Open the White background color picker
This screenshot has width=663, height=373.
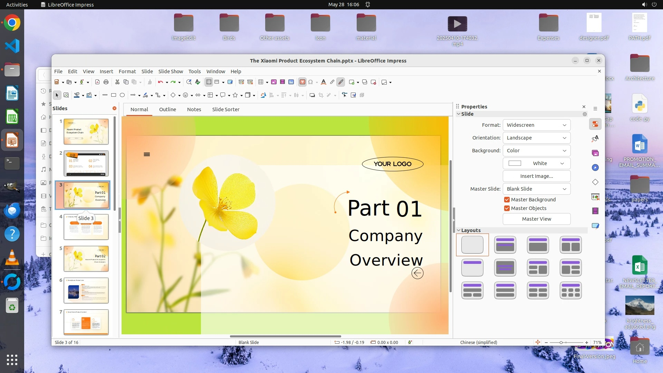(536, 163)
